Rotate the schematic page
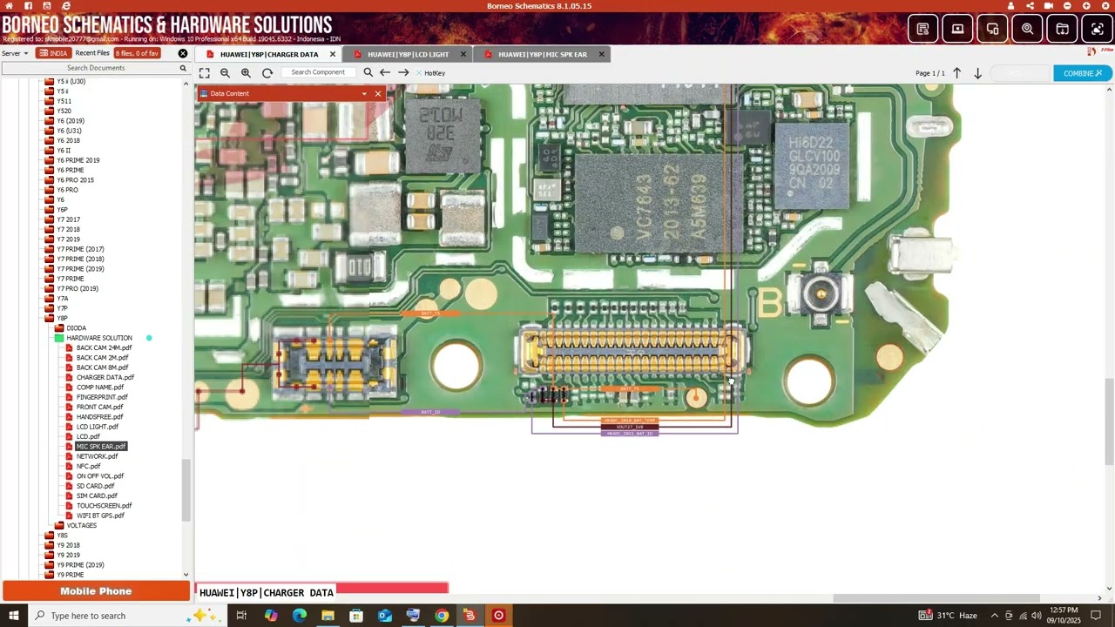The height and width of the screenshot is (627, 1115). pos(267,73)
